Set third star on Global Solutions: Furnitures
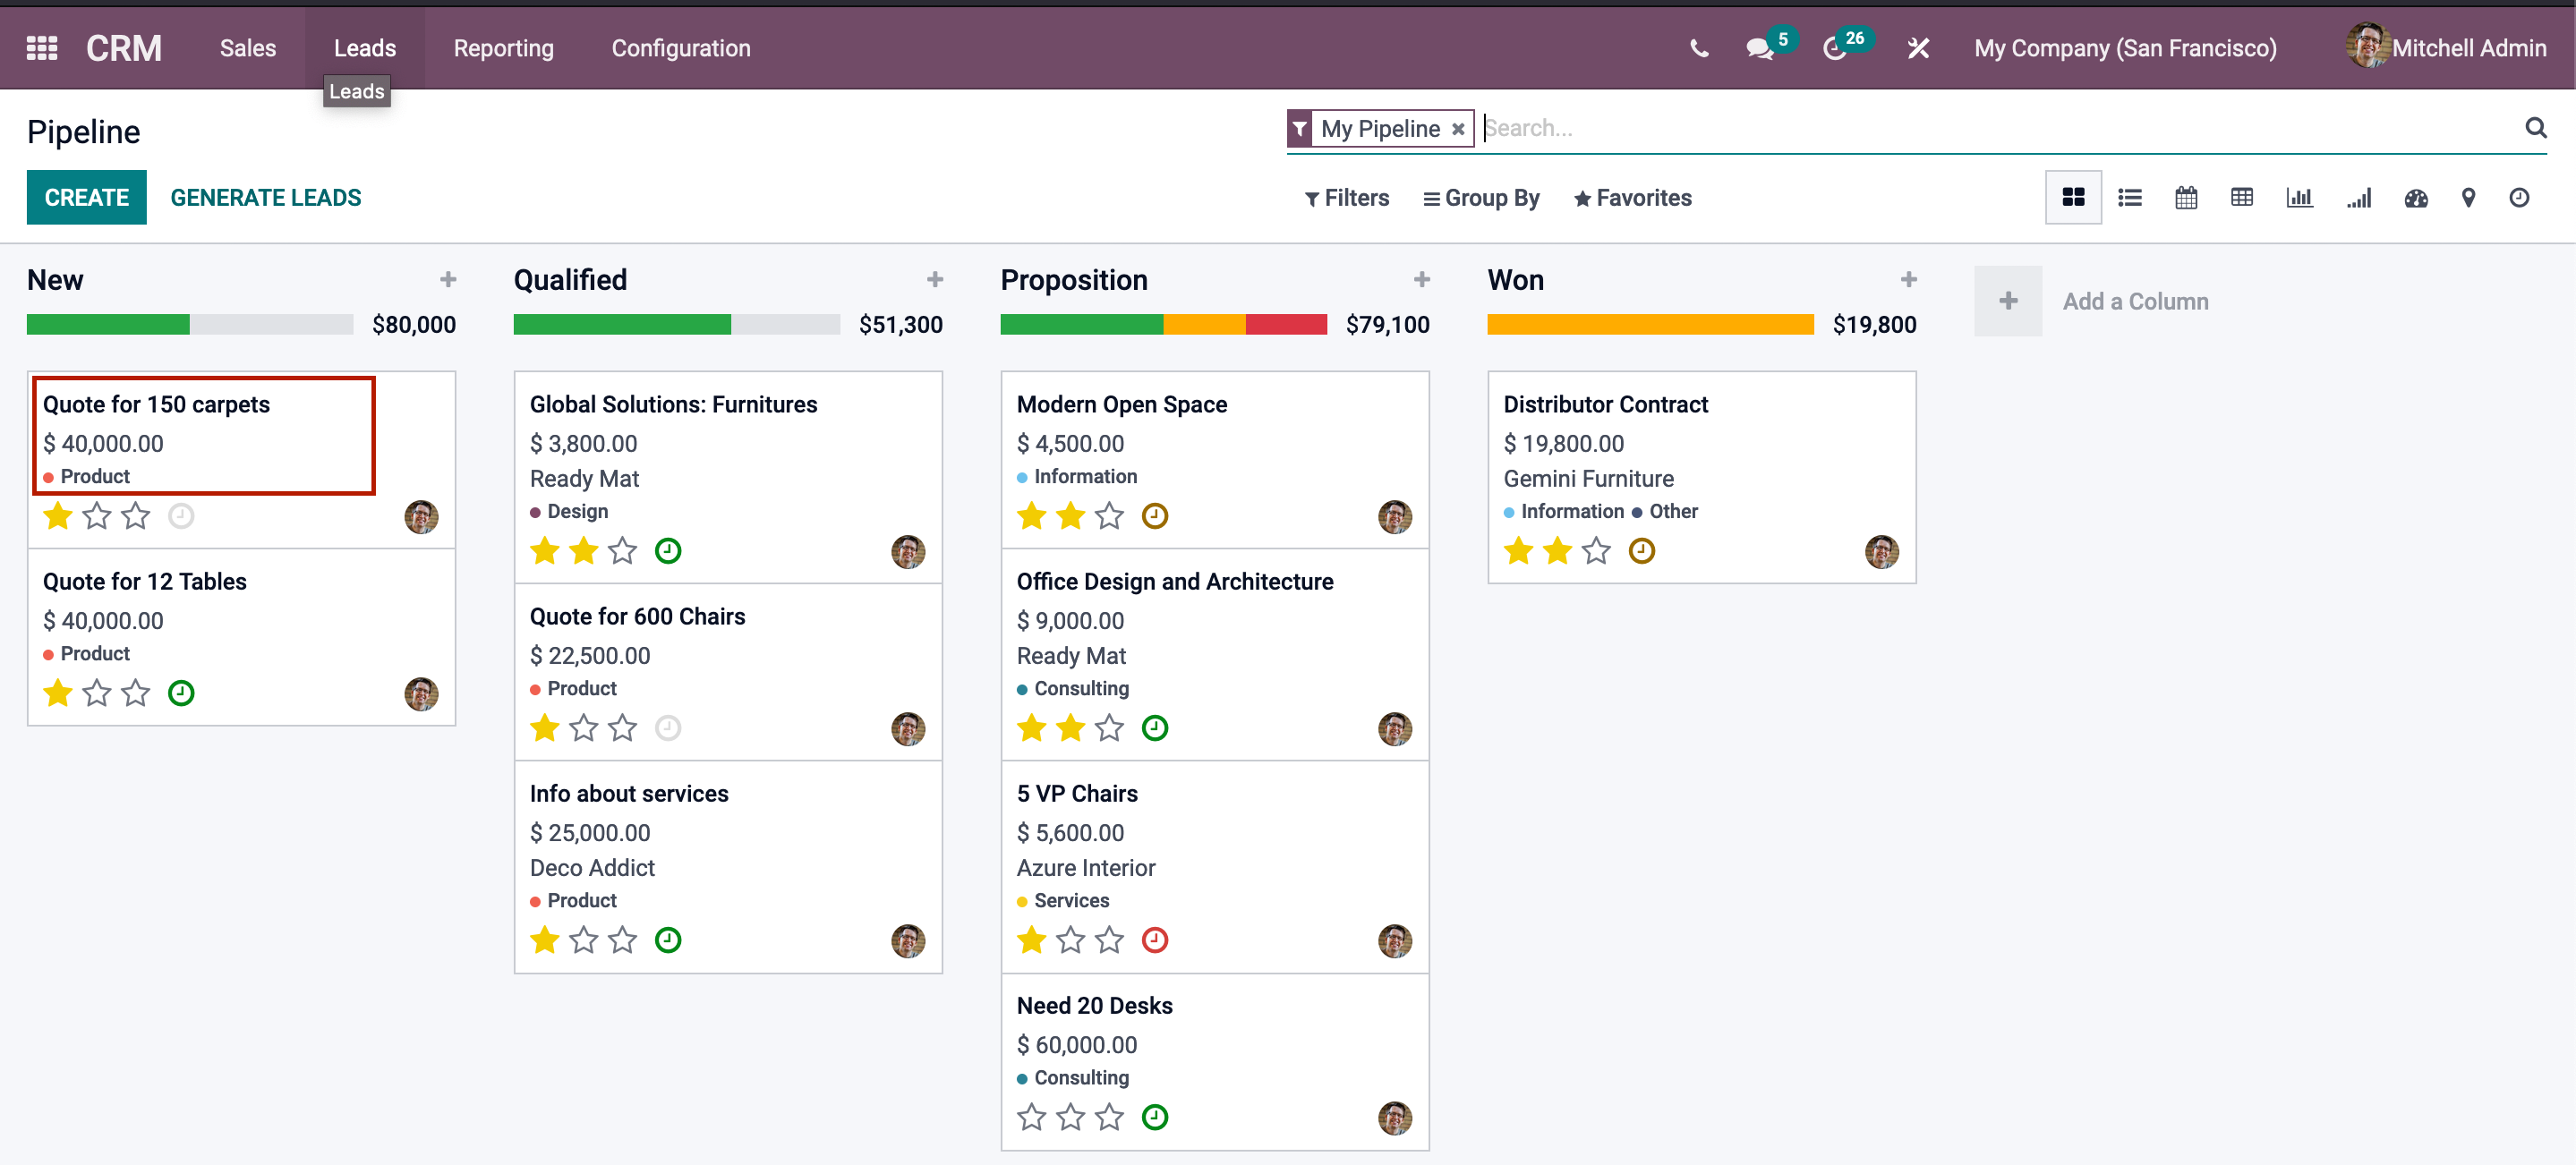 coord(622,551)
